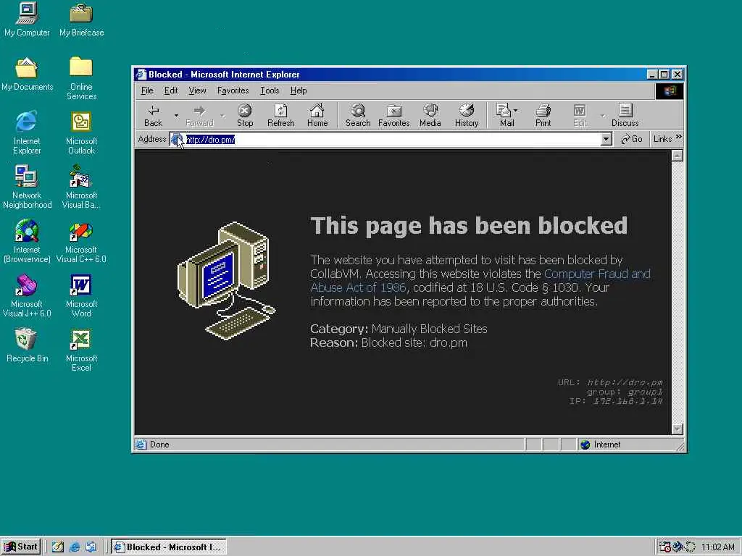
Task: Click the Done status bar text
Action: 159,445
